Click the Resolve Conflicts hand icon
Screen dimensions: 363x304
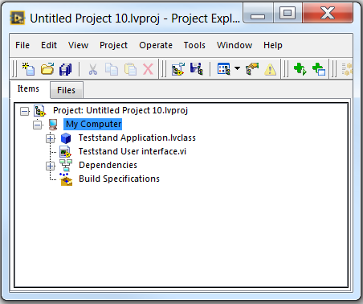click(x=252, y=69)
